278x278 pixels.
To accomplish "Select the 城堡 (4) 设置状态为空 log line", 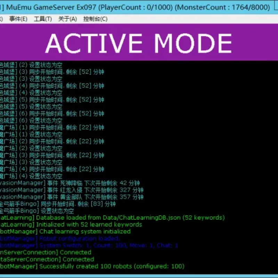I will point(31,93).
